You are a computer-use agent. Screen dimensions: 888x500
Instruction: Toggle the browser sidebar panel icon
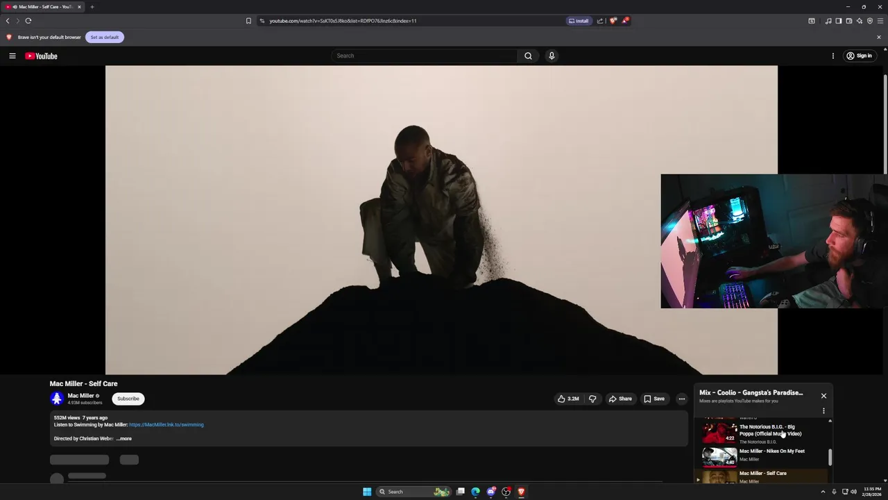pyautogui.click(x=838, y=21)
